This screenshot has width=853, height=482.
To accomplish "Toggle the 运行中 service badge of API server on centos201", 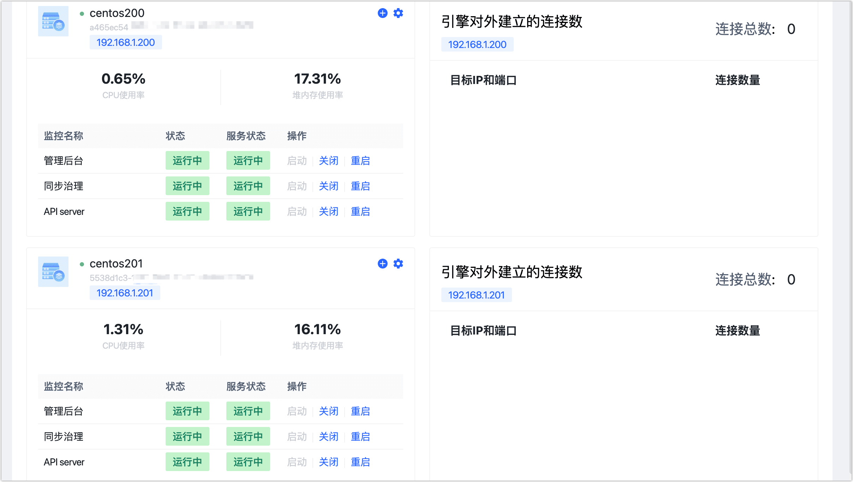I will (x=248, y=462).
